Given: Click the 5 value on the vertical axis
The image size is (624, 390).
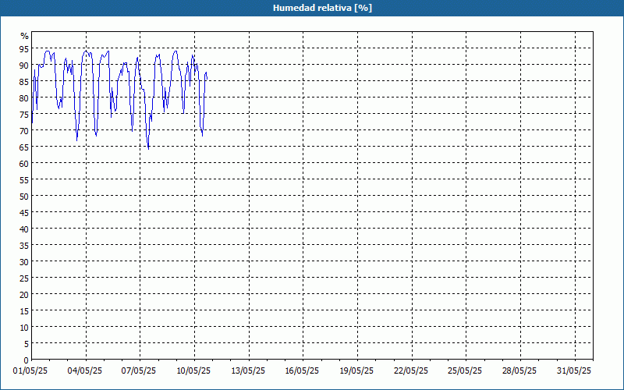Looking at the screenshot, I should [27, 344].
